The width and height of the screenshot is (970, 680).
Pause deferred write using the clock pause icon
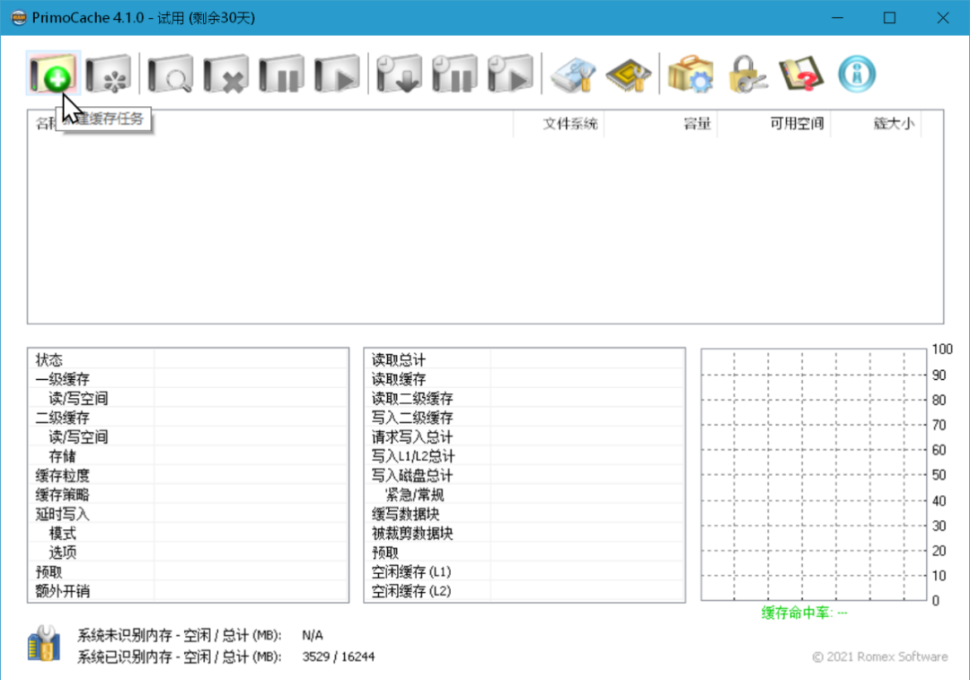[454, 74]
